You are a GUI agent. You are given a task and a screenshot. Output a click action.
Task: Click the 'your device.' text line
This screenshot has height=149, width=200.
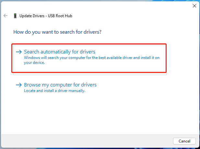(34, 63)
